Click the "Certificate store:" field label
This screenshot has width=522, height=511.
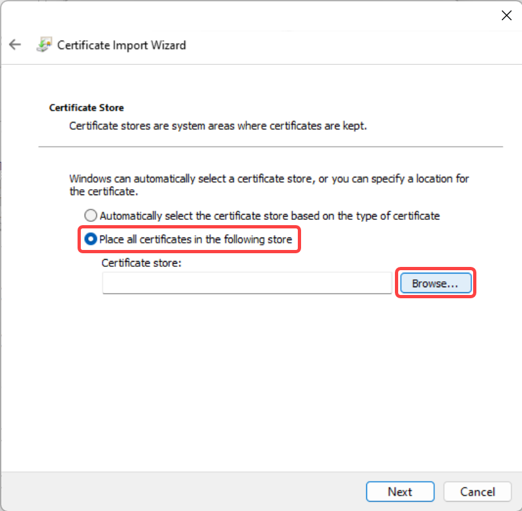[141, 263]
